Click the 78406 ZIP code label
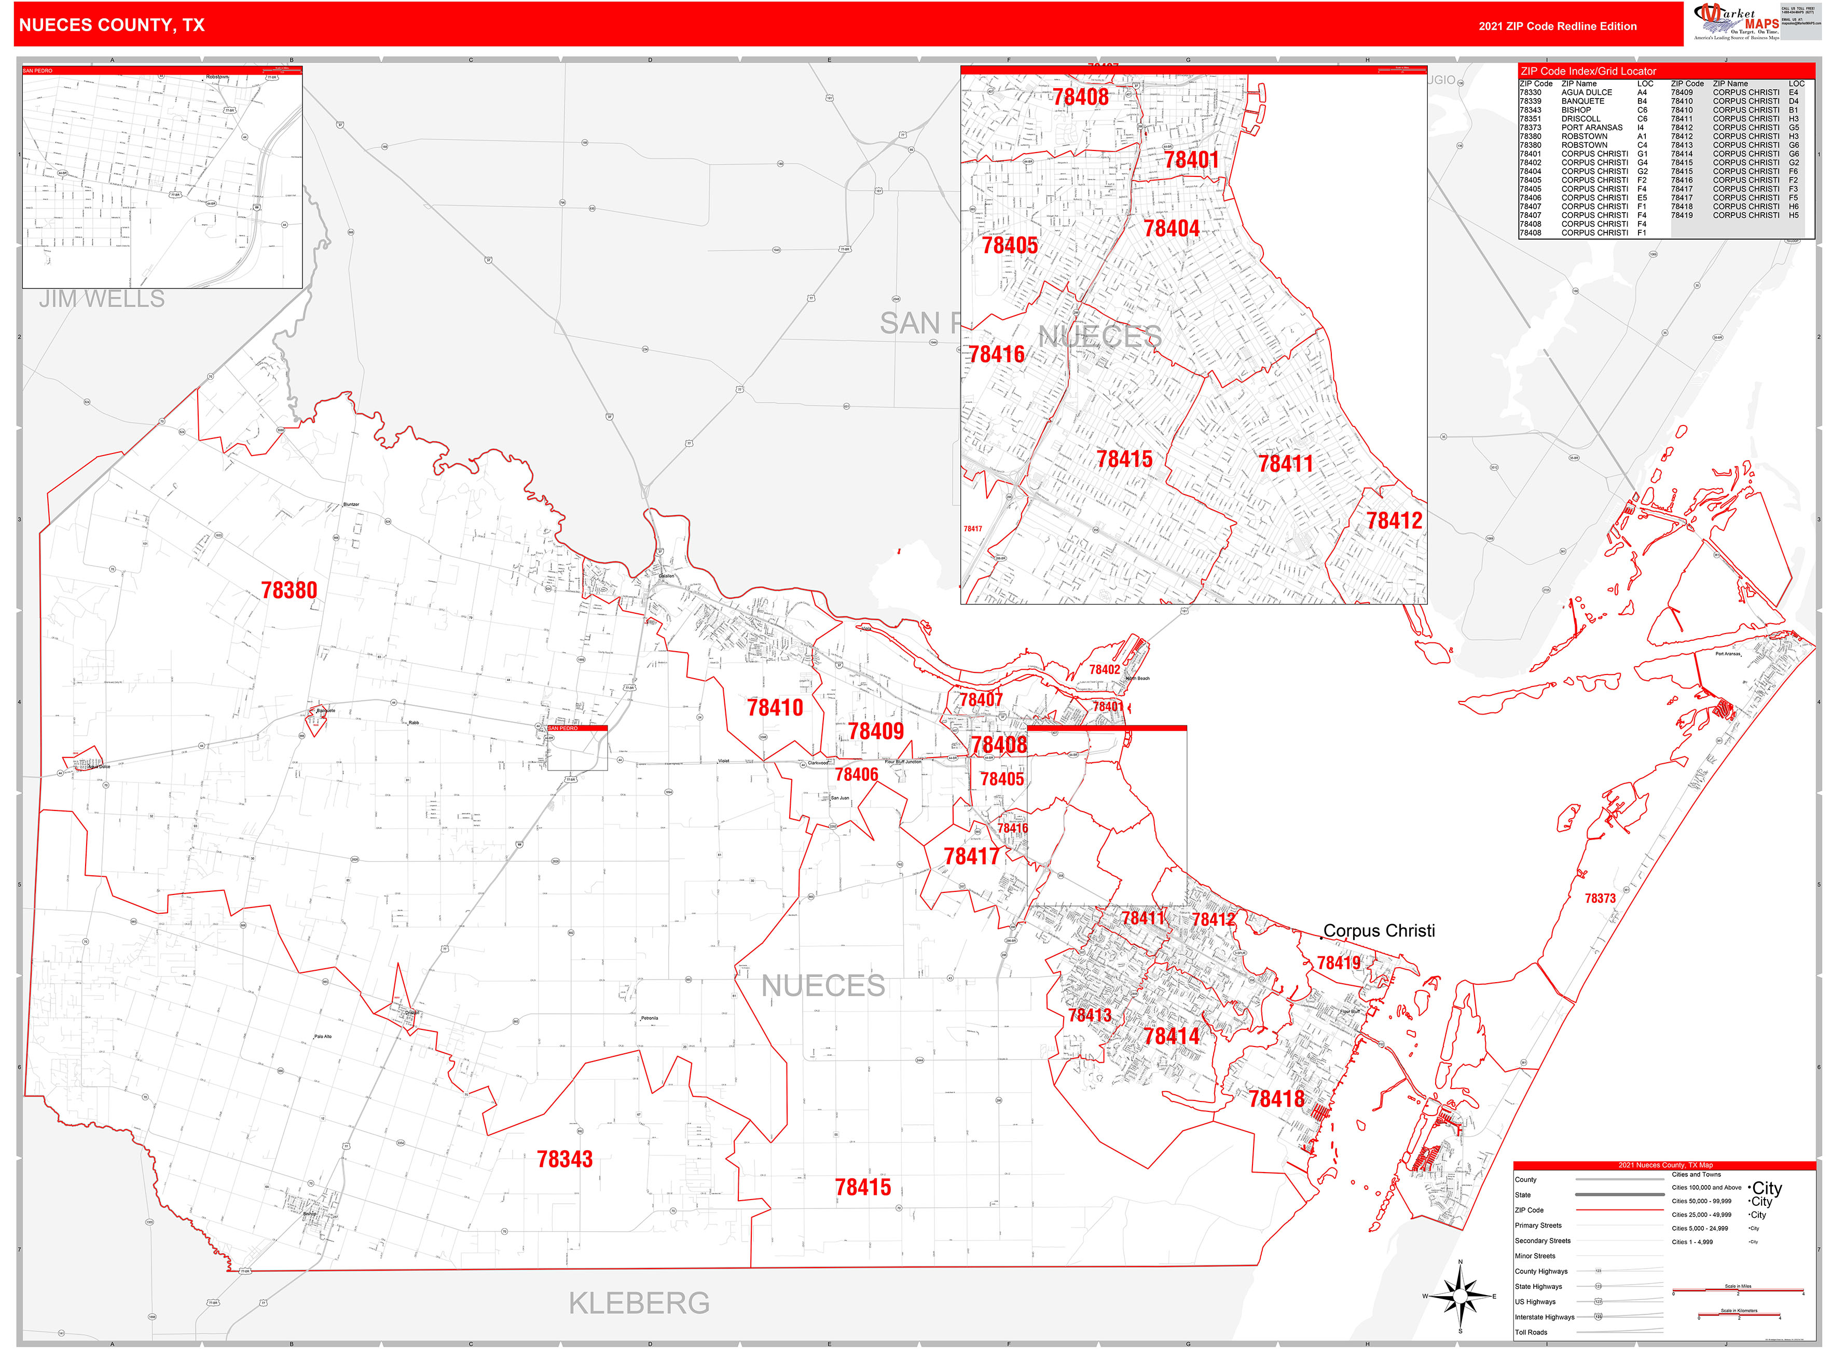This screenshot has width=1831, height=1349. 857,774
